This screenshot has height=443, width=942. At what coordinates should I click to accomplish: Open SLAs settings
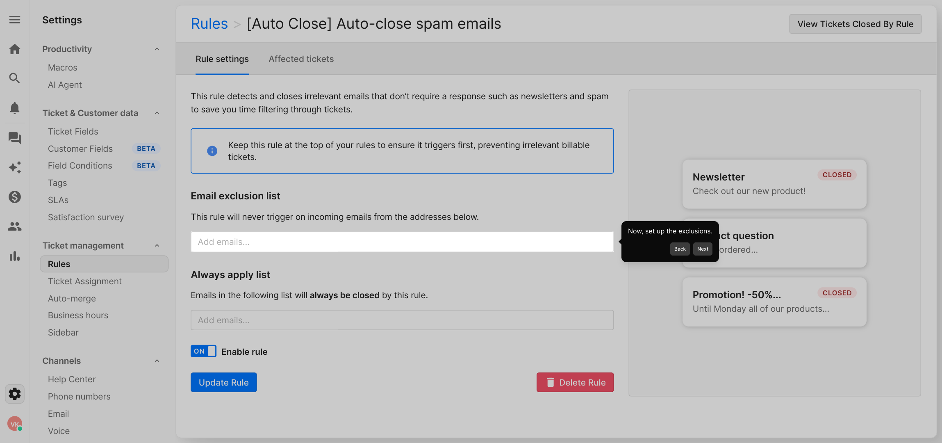(58, 200)
